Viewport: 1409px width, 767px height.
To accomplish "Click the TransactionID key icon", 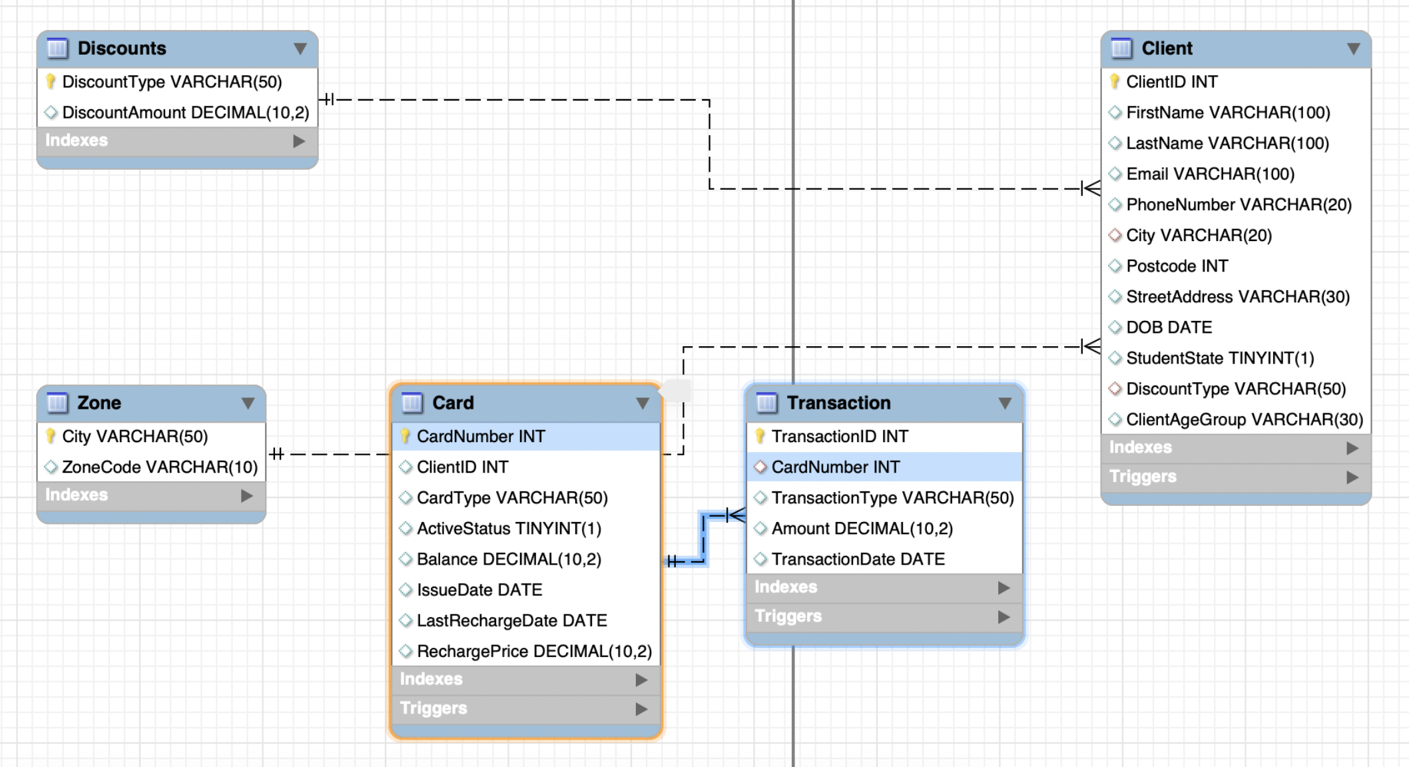I will coord(760,437).
